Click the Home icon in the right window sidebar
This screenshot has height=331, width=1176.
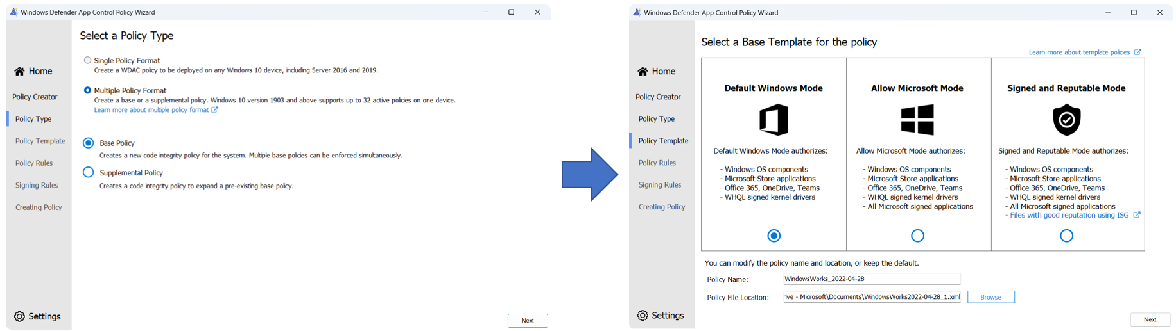point(643,71)
